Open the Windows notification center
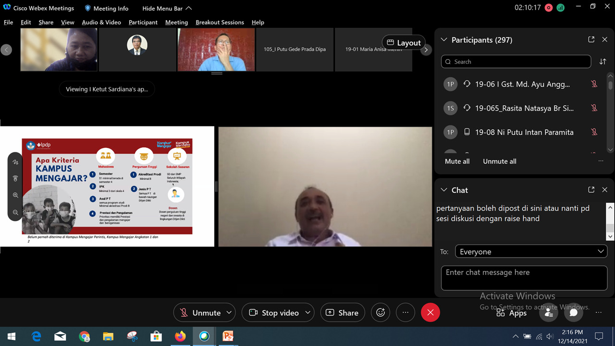The image size is (615, 346). click(x=599, y=336)
